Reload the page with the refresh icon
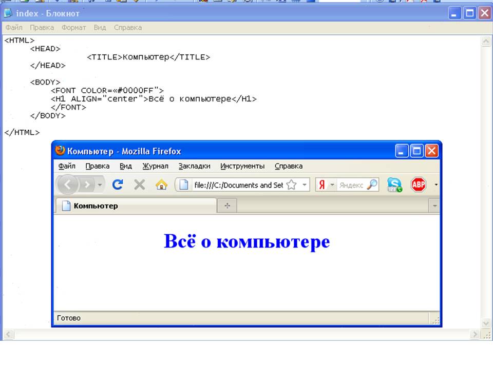Viewport: 493px width, 369px height. point(118,184)
